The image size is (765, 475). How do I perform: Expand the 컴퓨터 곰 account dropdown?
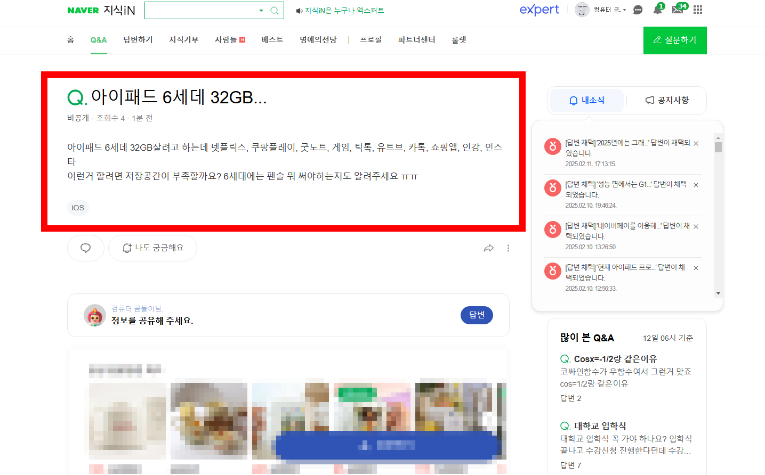[x=610, y=10]
